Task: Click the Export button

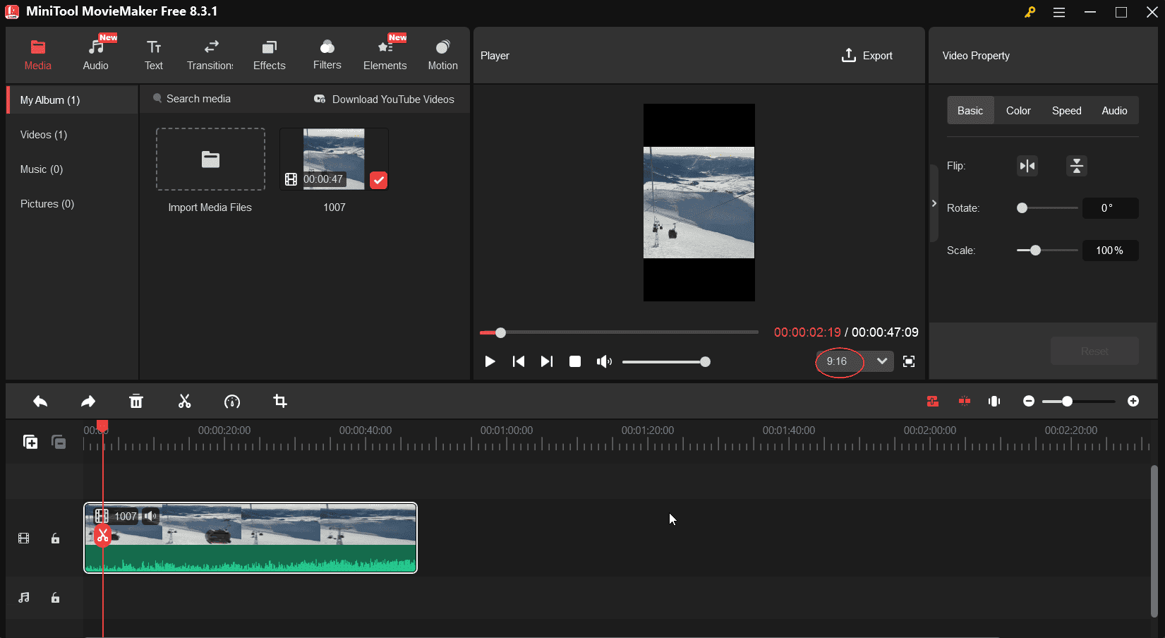Action: pos(867,55)
